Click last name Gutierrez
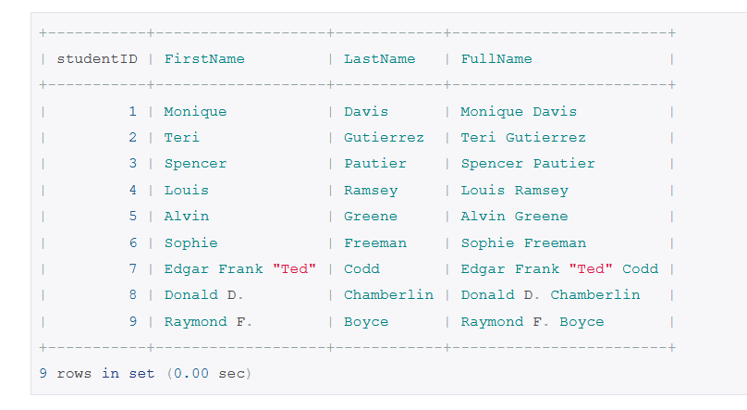Screen dimensions: 747x410 pos(384,138)
